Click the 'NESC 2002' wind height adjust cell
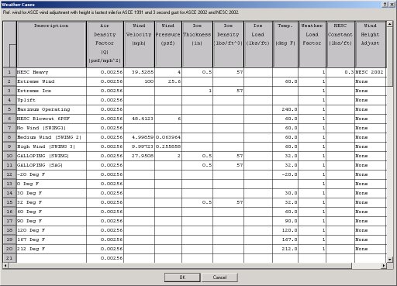Screen dimensions: 397x286 [371, 72]
